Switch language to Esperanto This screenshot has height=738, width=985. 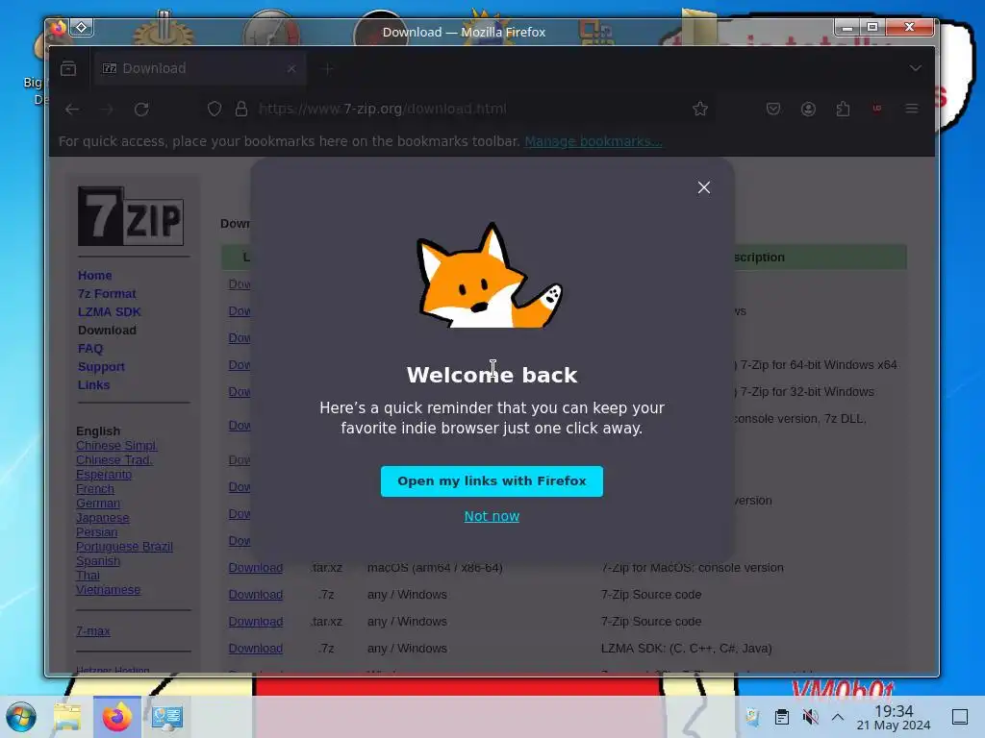(x=104, y=475)
